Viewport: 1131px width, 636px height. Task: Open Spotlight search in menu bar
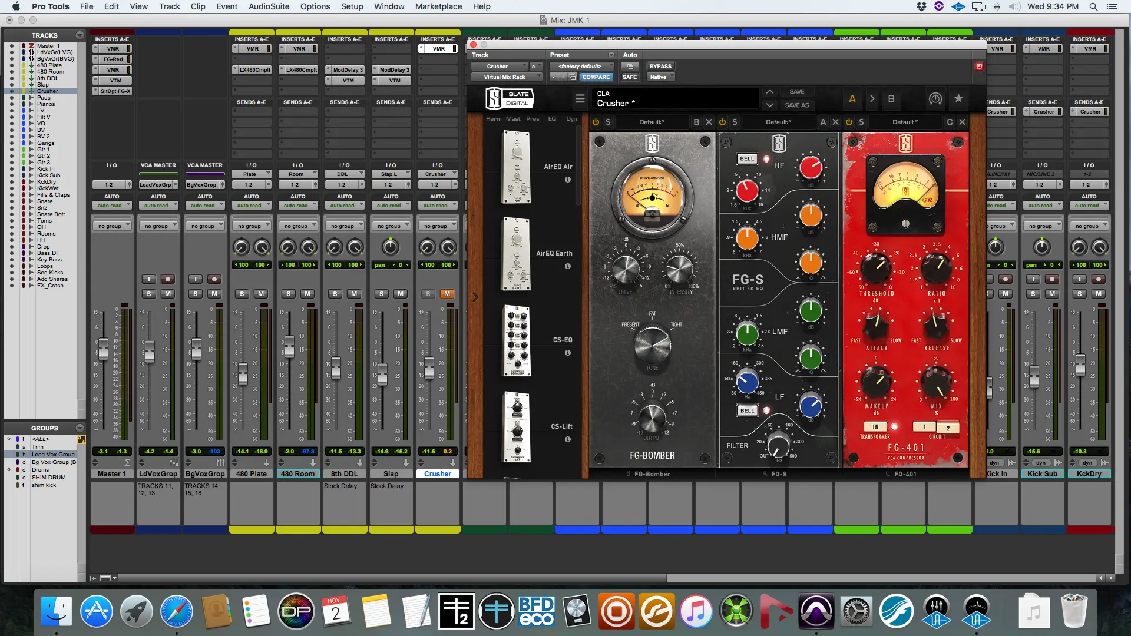pyautogui.click(x=1093, y=6)
